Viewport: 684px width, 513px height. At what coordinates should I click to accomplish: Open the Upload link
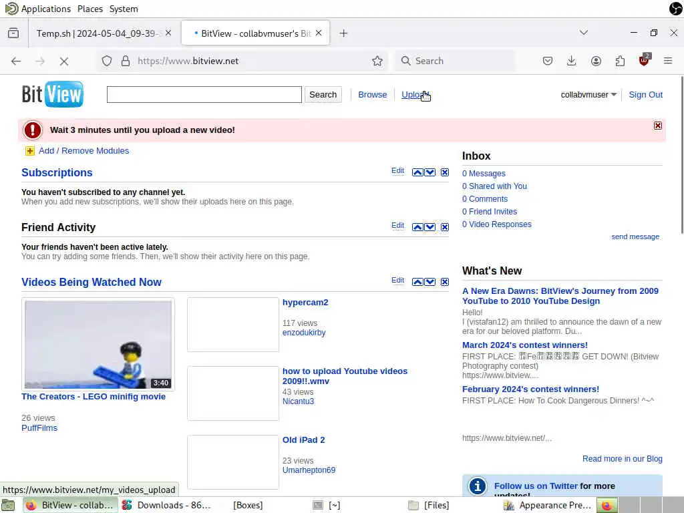[415, 95]
